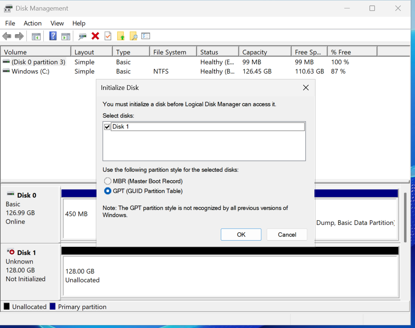Open Help via the blue question mark icon

[x=53, y=36]
